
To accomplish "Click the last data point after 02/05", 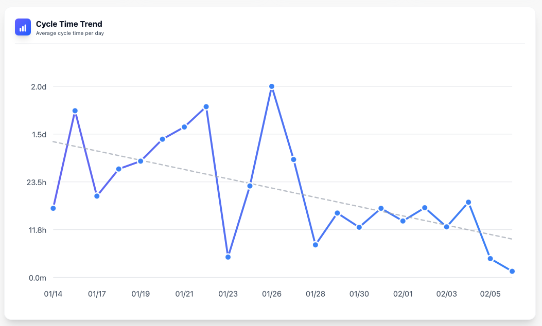I will click(512, 271).
